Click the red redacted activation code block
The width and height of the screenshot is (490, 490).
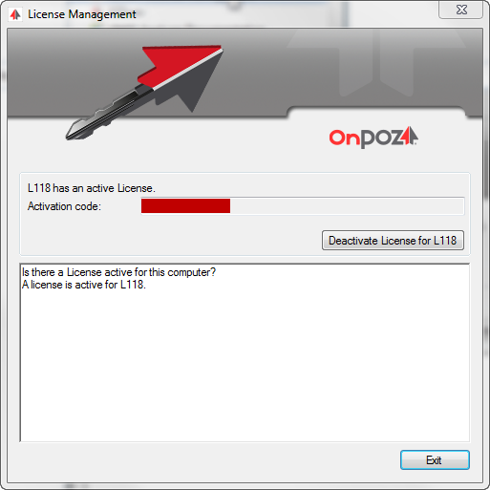click(185, 206)
